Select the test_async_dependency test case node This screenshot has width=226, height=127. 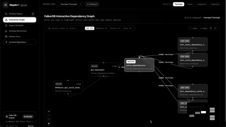click(x=193, y=44)
